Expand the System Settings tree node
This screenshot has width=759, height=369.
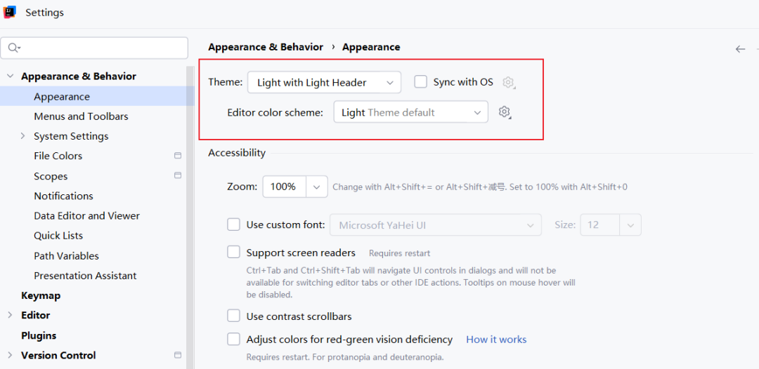[x=23, y=136]
